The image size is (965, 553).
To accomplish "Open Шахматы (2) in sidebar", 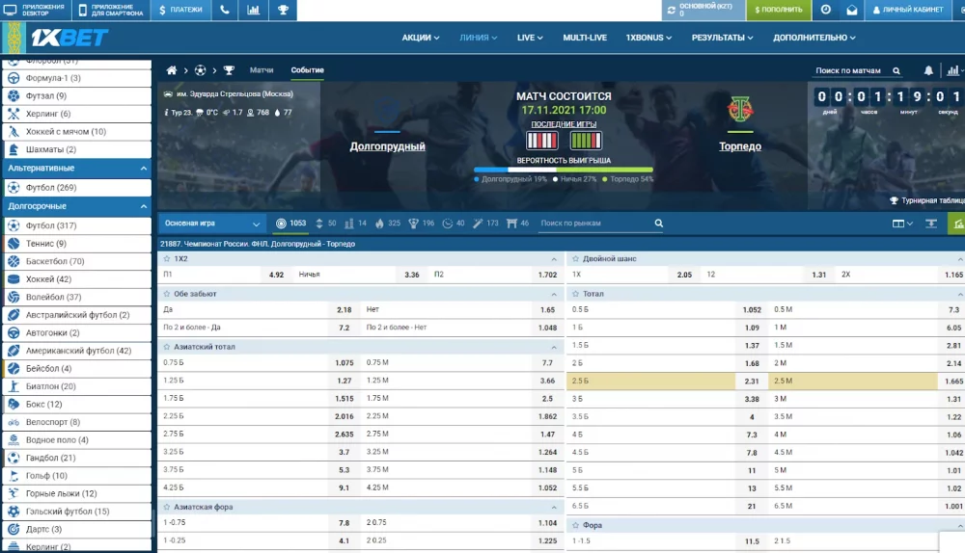I will click(x=77, y=149).
